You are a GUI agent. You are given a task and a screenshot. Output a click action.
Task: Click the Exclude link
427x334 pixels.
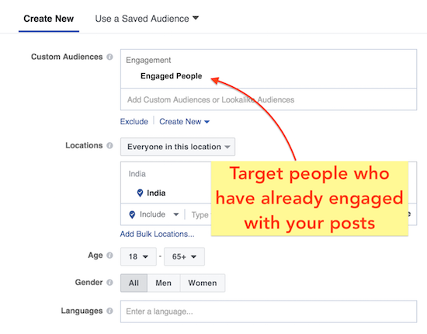pos(134,121)
